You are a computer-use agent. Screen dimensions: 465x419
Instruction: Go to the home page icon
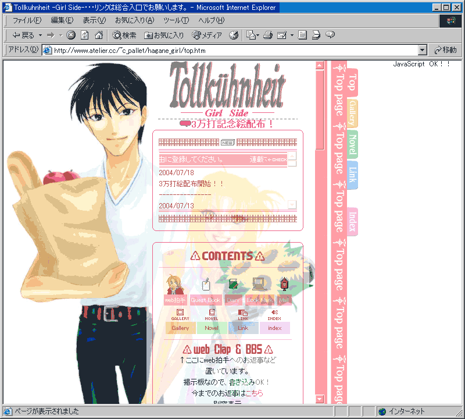[99, 35]
